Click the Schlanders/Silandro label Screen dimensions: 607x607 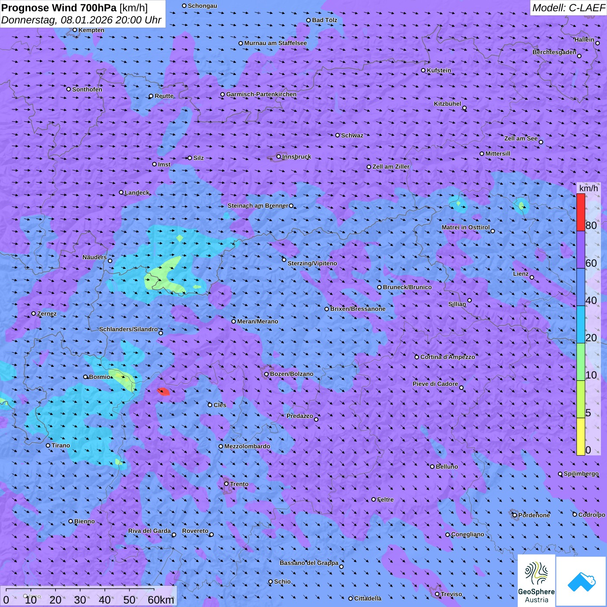coord(128,329)
